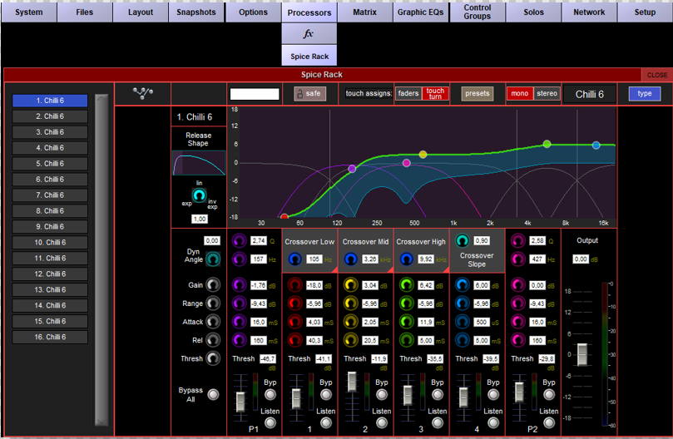
Task: Toggle the Bypass All button
Action: pos(213,394)
